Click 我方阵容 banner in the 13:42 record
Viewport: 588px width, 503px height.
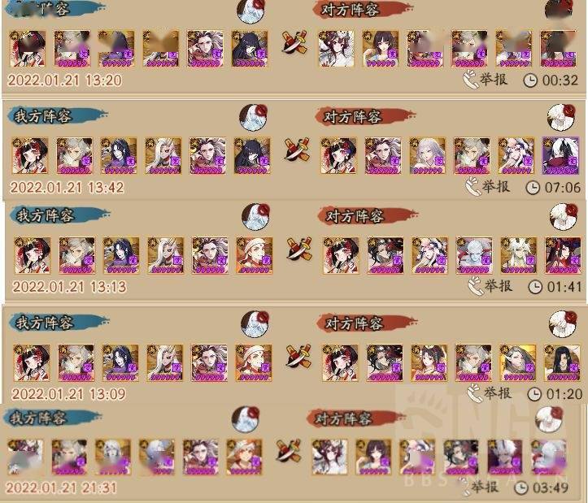tap(58, 116)
